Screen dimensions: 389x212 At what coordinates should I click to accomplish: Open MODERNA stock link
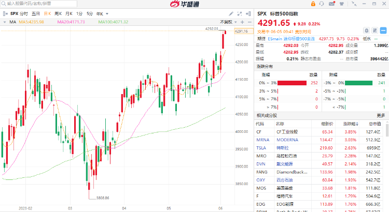(287, 140)
